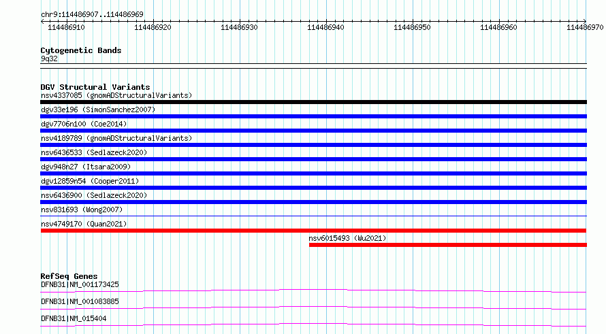Click the black bar of nsv4337085

[313, 102]
